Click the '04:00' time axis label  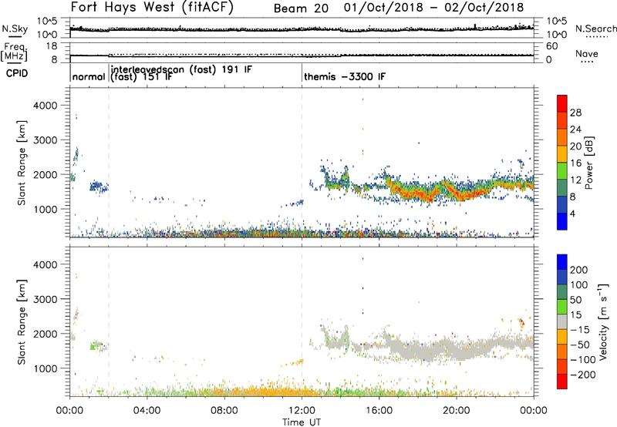click(147, 411)
